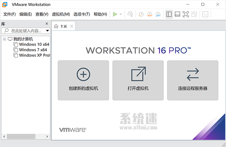The width and height of the screenshot is (226, 147).
Task: Select the Windows XP Professional virtual machine
Action: click(x=34, y=55)
